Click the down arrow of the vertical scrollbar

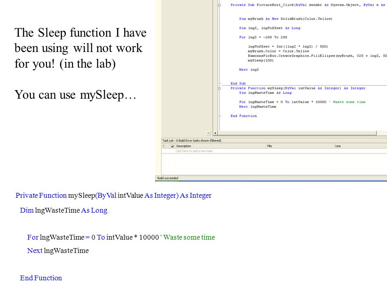208,133
